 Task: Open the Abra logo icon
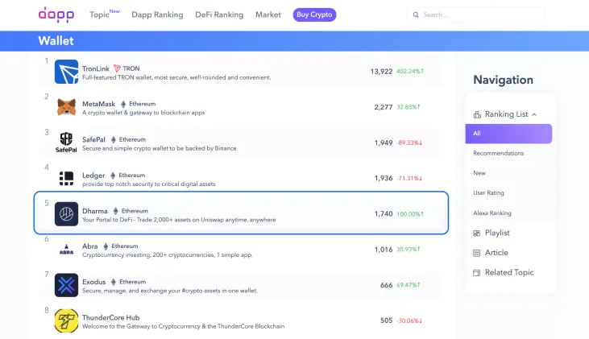[x=67, y=250]
